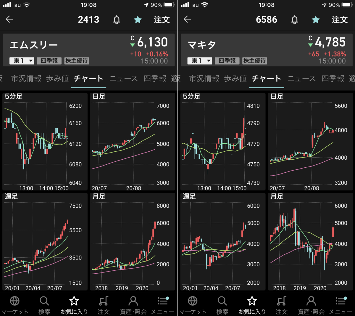Tap 注文 button in 6586 header

point(340,20)
